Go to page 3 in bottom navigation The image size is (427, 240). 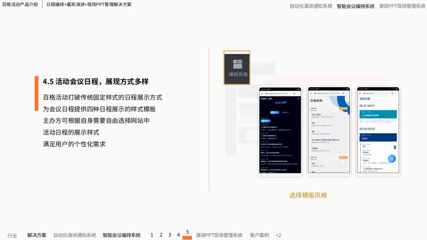(169, 235)
